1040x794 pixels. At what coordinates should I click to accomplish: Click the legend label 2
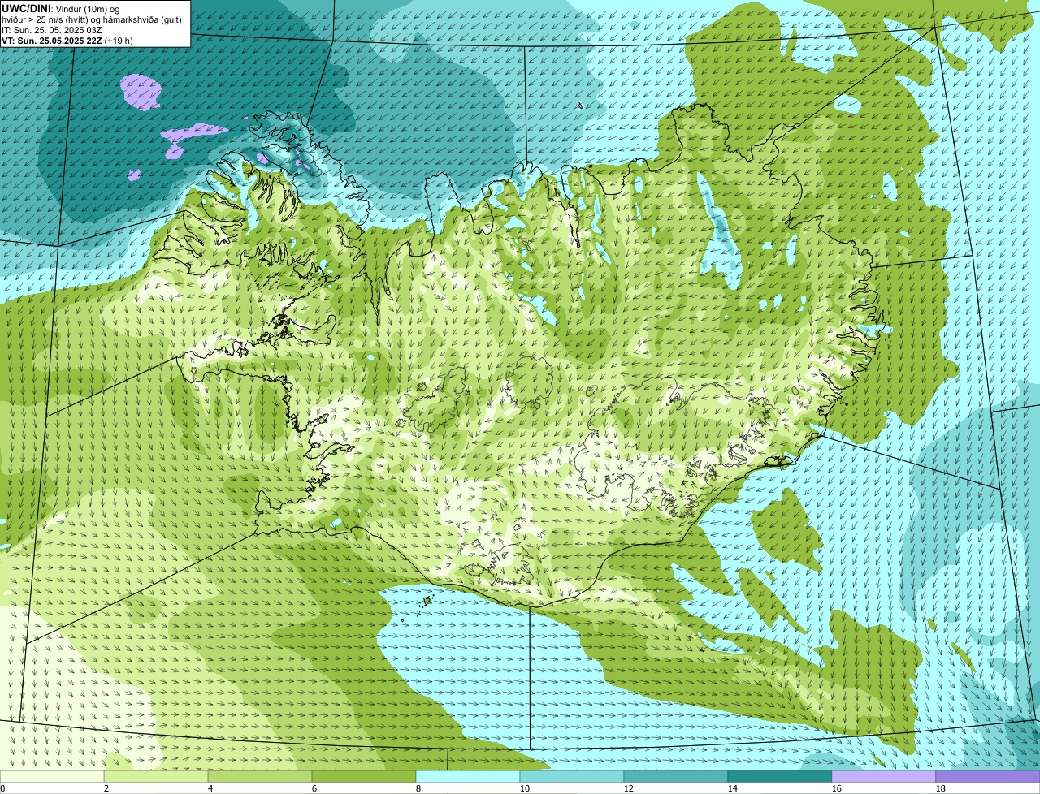coord(106,788)
